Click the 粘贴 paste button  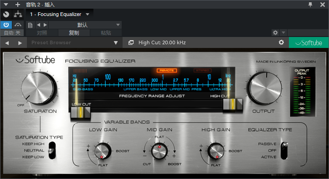pos(106,33)
